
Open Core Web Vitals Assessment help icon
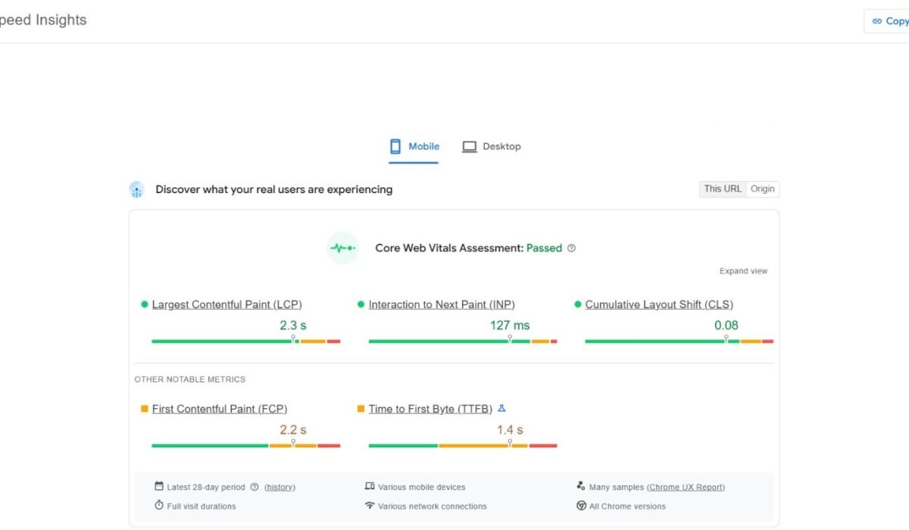point(571,248)
